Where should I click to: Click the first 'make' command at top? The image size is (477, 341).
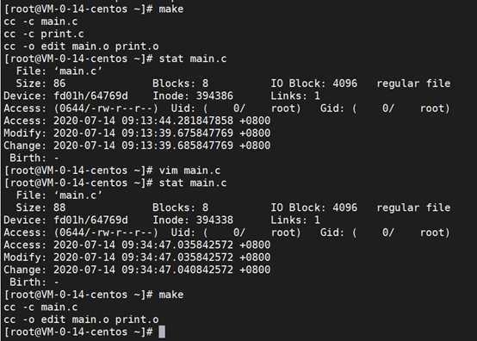(171, 9)
